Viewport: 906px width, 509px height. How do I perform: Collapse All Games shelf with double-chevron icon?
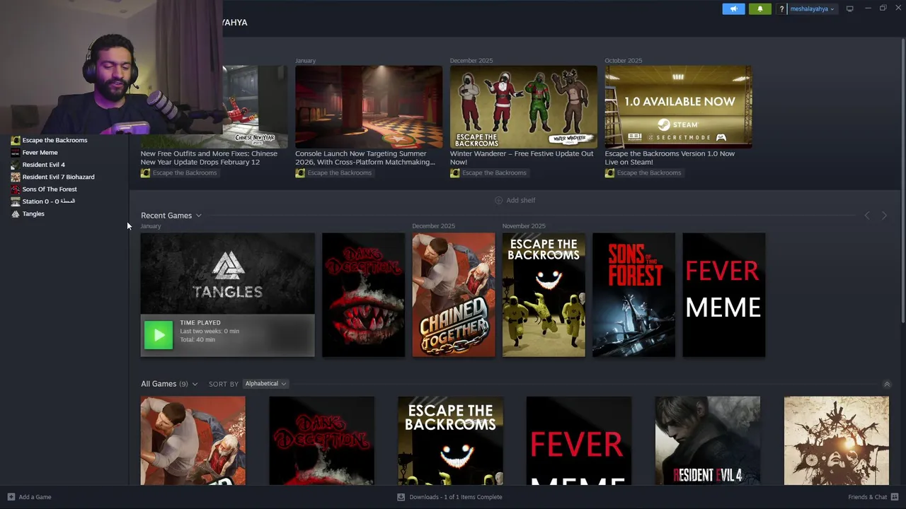tap(887, 385)
